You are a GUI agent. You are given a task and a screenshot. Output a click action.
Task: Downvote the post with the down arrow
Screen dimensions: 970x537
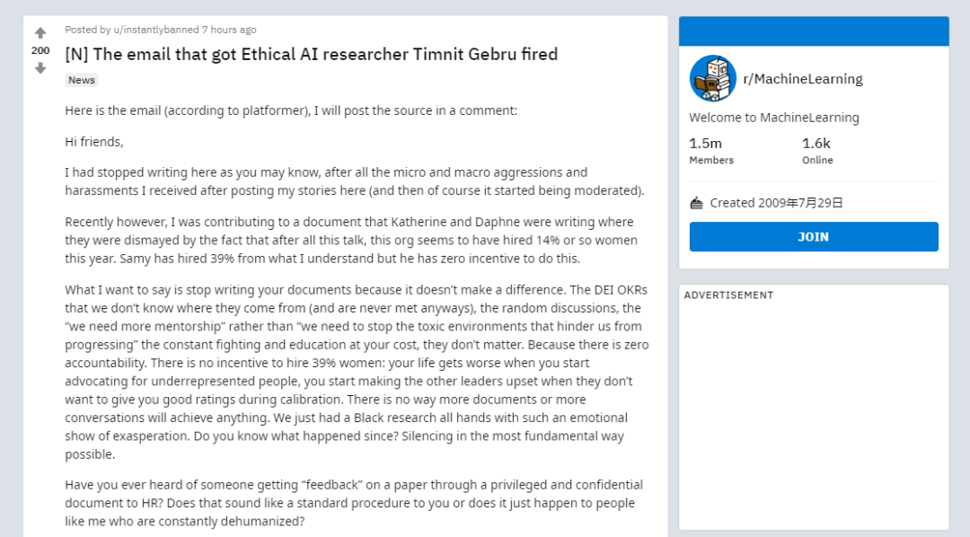click(x=40, y=68)
